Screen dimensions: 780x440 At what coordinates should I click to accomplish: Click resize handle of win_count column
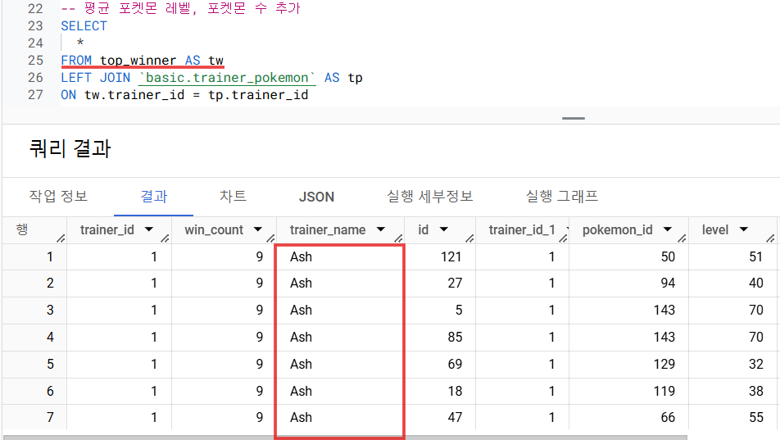coord(270,238)
